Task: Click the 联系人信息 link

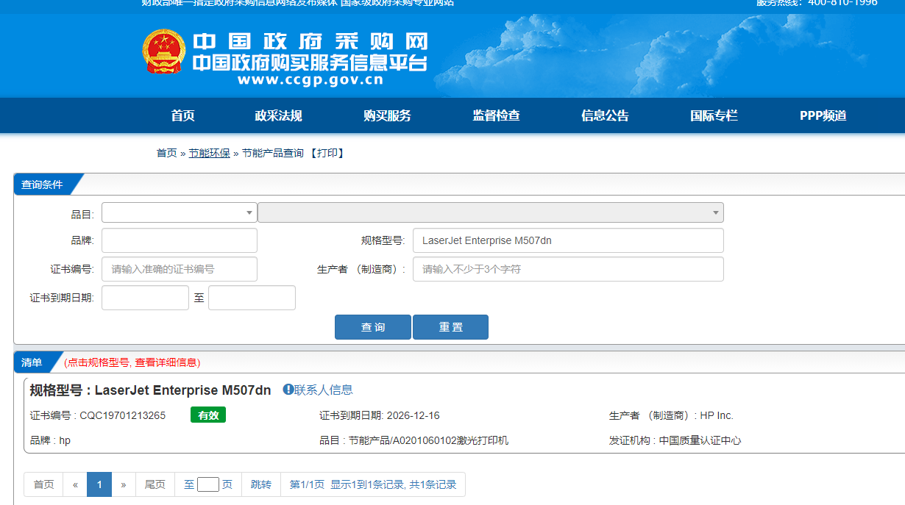Action: 324,390
